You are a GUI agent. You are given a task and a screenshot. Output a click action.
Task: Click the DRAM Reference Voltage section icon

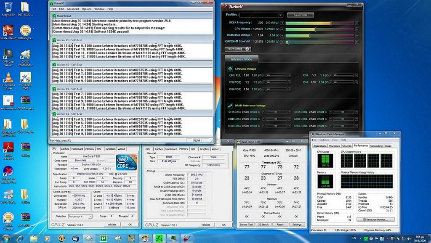pos(230,106)
